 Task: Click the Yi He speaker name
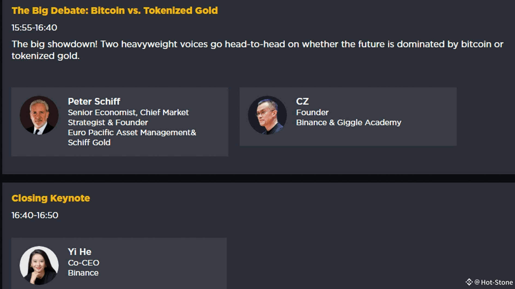[x=80, y=252]
